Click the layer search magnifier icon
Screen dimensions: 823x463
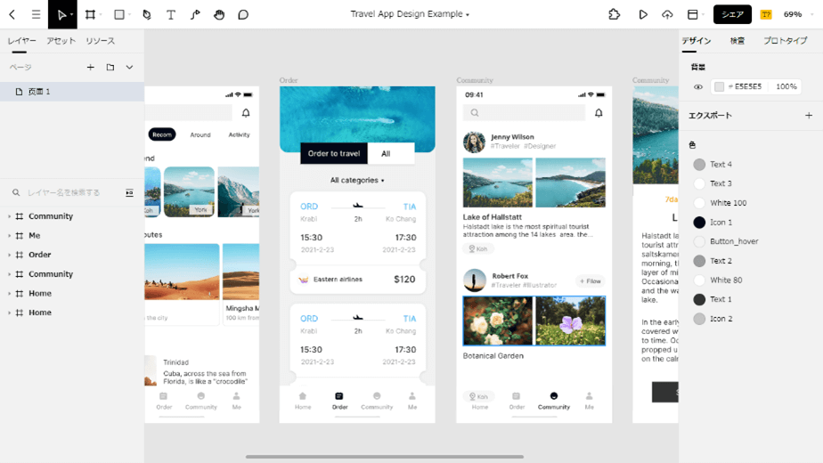coord(16,192)
